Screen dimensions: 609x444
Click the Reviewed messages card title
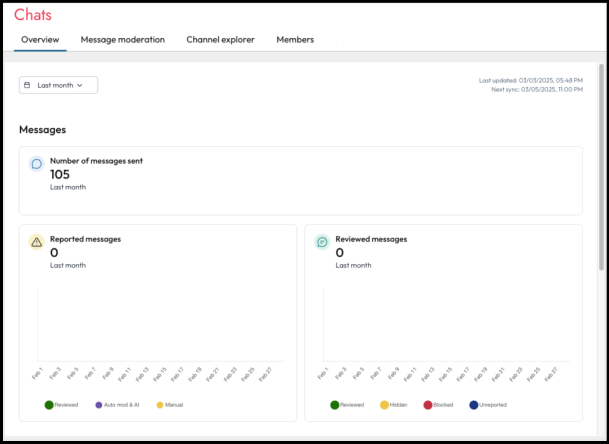[x=371, y=239]
